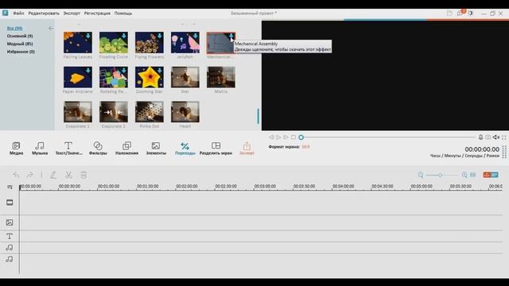Open the Музыка library

[40, 149]
